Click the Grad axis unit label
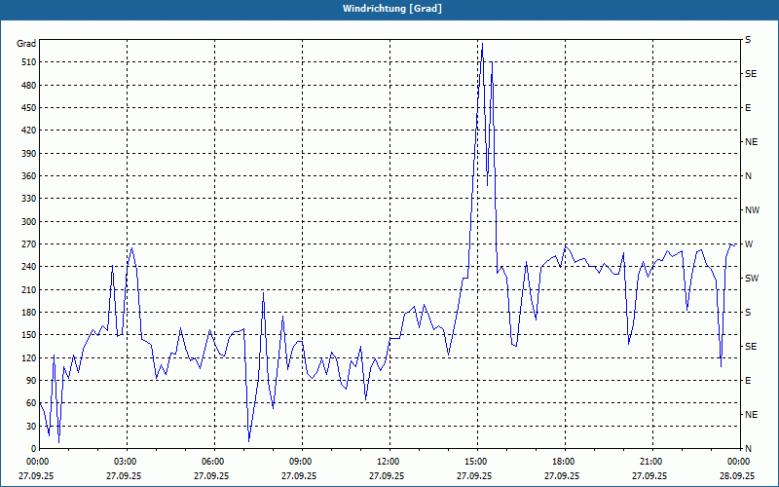779x487 pixels. (x=26, y=44)
